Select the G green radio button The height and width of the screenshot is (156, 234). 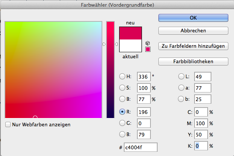[122, 123]
